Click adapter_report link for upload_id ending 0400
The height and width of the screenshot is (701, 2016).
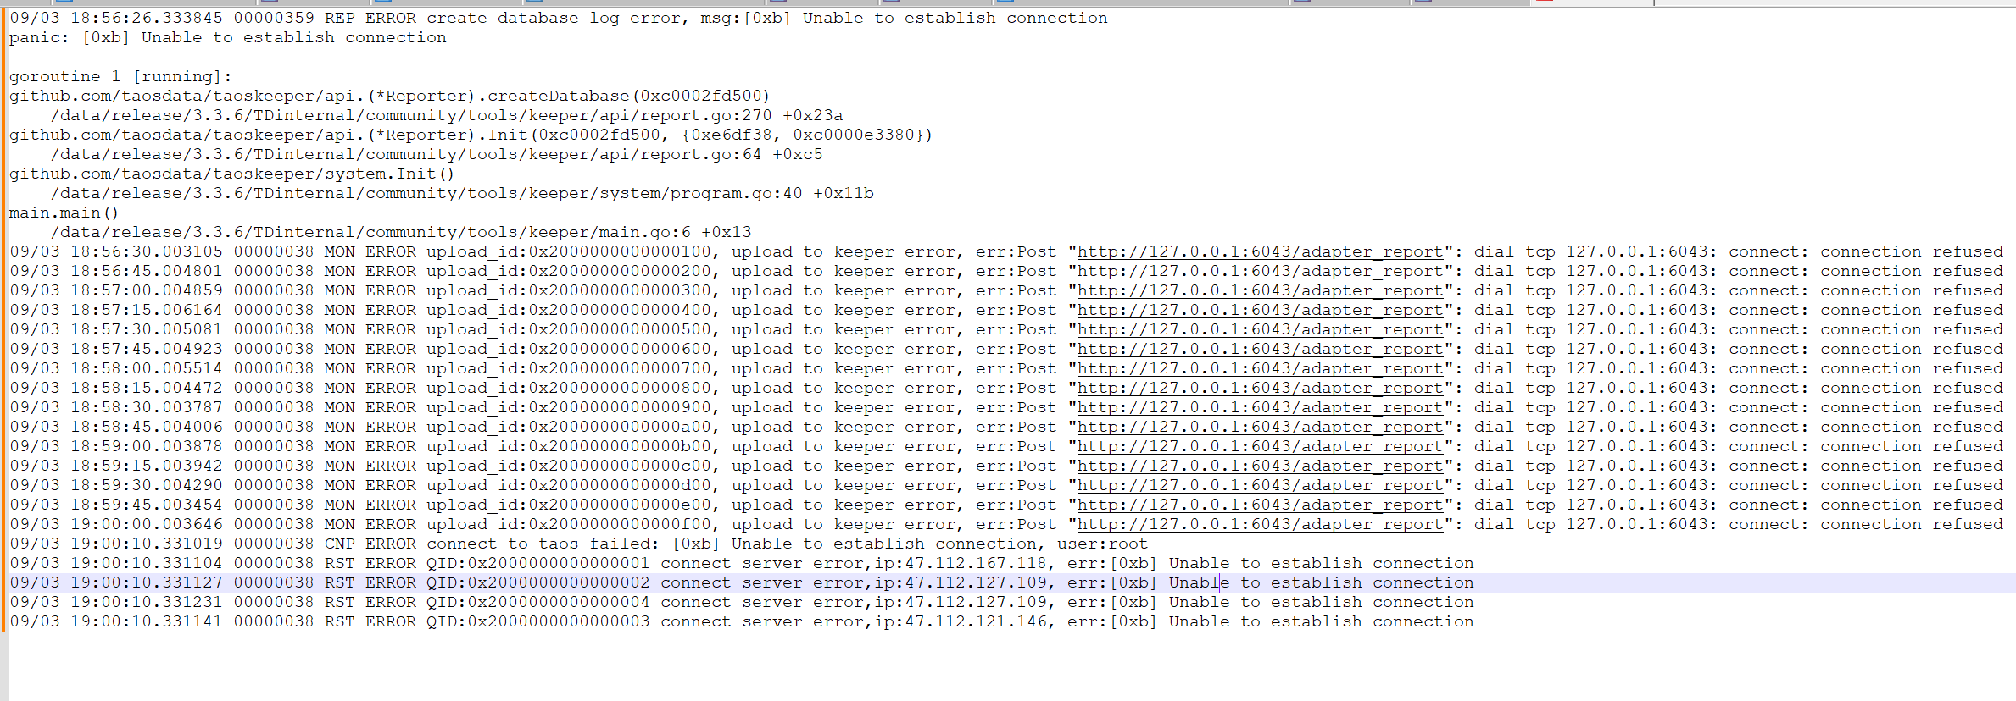click(1259, 310)
